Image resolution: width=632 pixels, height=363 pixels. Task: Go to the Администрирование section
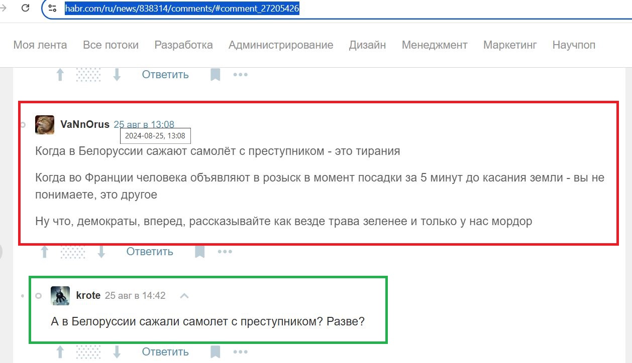(281, 45)
